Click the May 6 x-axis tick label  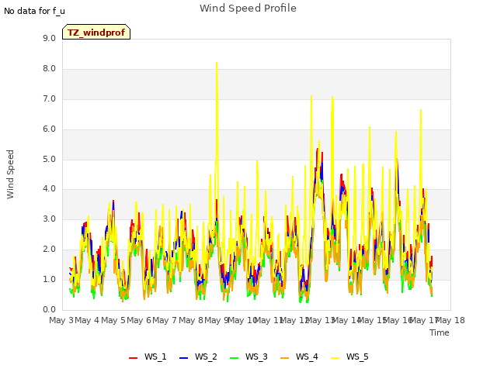(x=139, y=320)
